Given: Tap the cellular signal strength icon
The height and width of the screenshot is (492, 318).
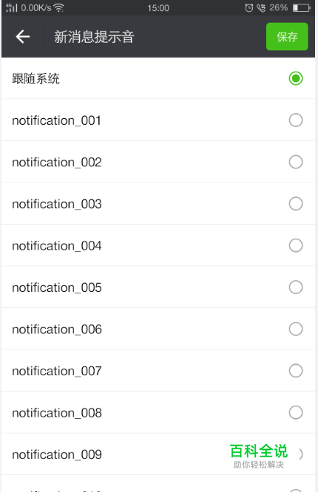Looking at the screenshot, I should tap(12, 8).
